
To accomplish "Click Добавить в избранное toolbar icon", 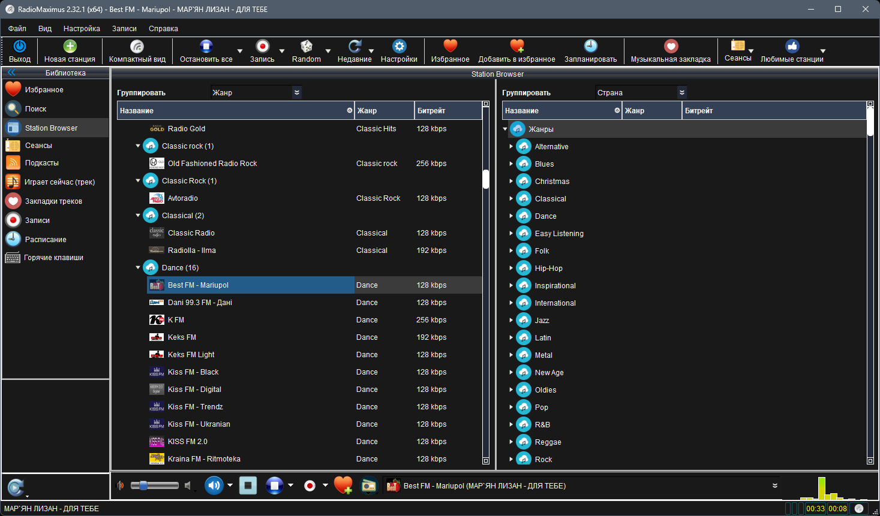I will [516, 46].
